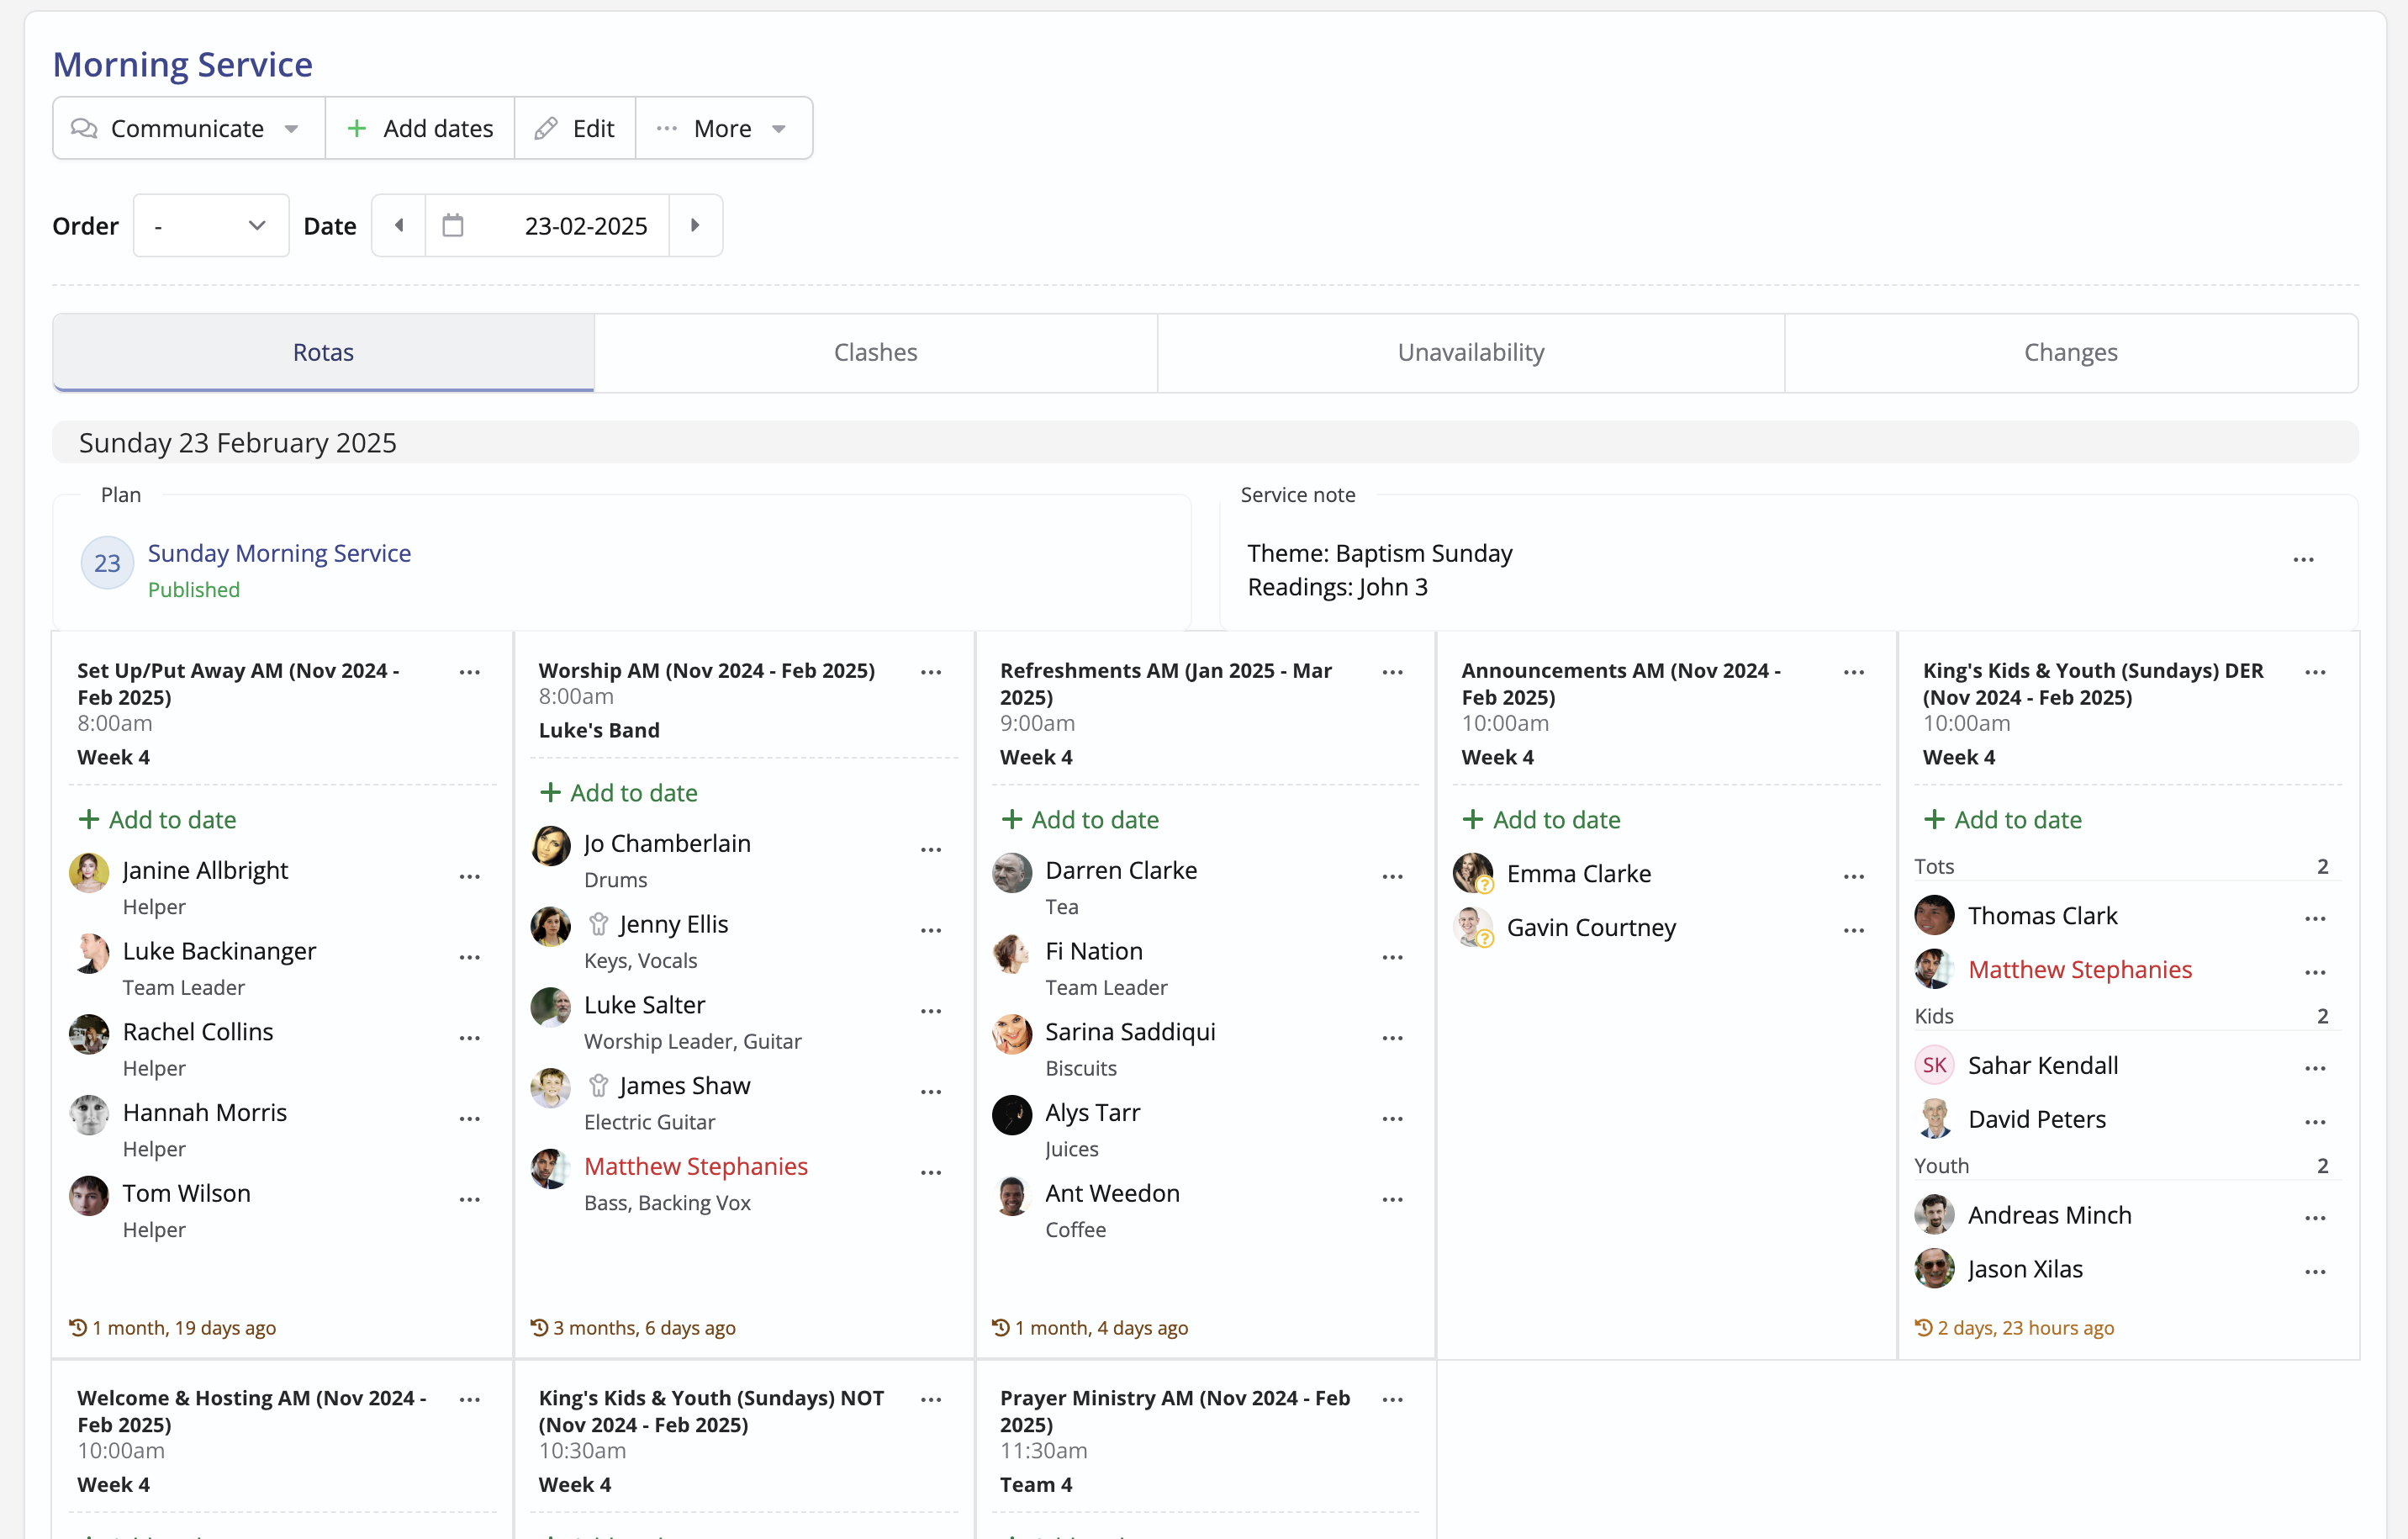Open options for King's Kids & Youth NOT rota
Image resolution: width=2408 pixels, height=1539 pixels.
point(931,1399)
